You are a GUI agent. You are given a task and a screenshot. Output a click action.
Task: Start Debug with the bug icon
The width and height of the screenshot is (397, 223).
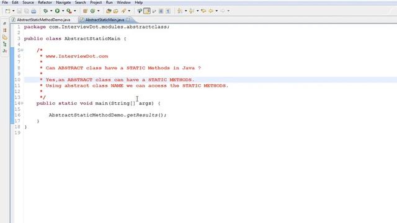[45, 11]
